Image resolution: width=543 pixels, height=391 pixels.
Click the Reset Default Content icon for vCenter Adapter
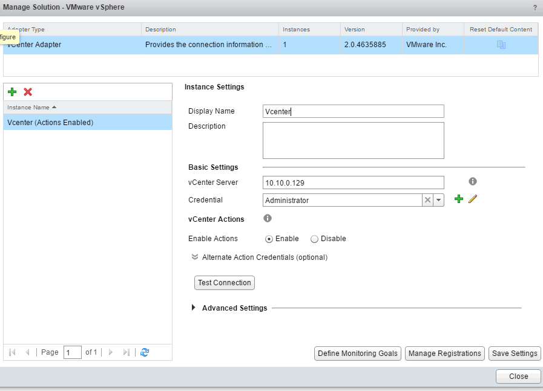click(501, 45)
